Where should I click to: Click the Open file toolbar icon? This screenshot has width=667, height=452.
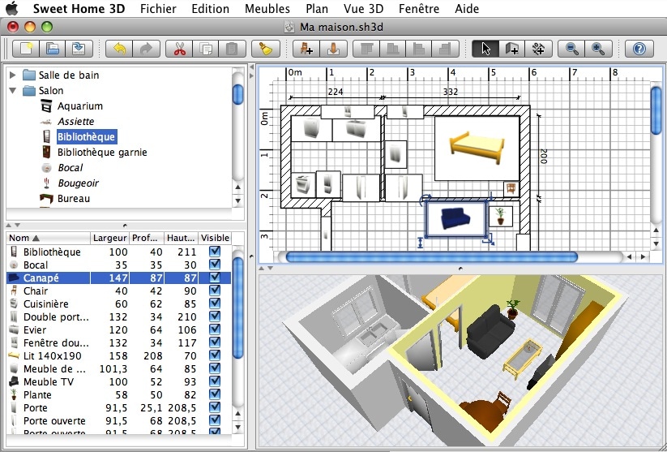[x=53, y=49]
